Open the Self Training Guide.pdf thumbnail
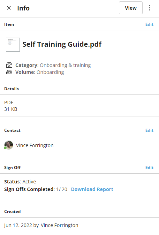This screenshot has height=235, width=159. coord(13,45)
